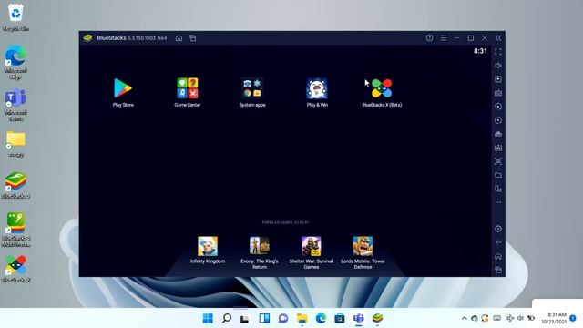This screenshot has width=583, height=328.
Task: Open the recent apps icon in title bar
Action: [x=192, y=38]
